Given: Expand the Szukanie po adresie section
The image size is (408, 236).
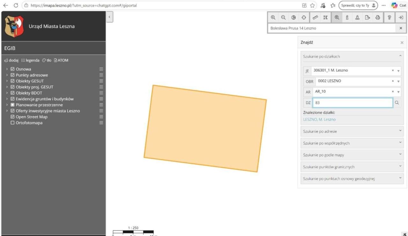Looking at the screenshot, I should (x=352, y=131).
